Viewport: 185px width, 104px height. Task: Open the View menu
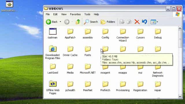point(64,14)
